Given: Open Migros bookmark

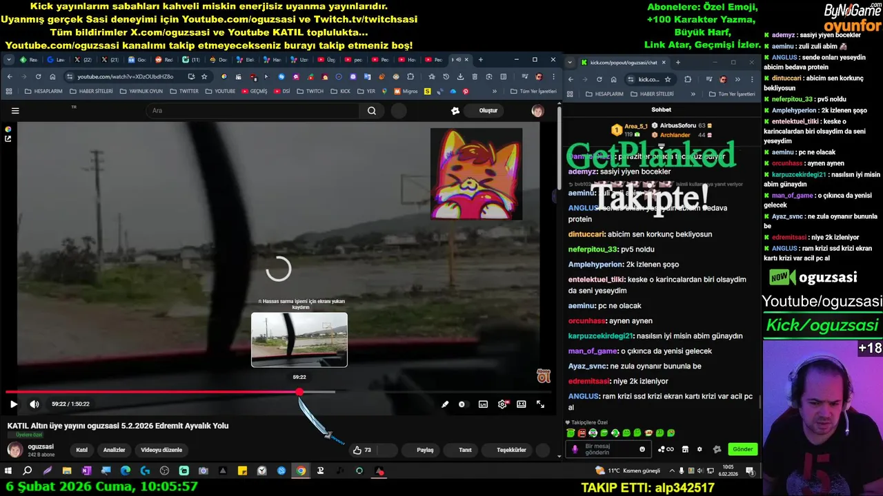Looking at the screenshot, I should point(405,91).
